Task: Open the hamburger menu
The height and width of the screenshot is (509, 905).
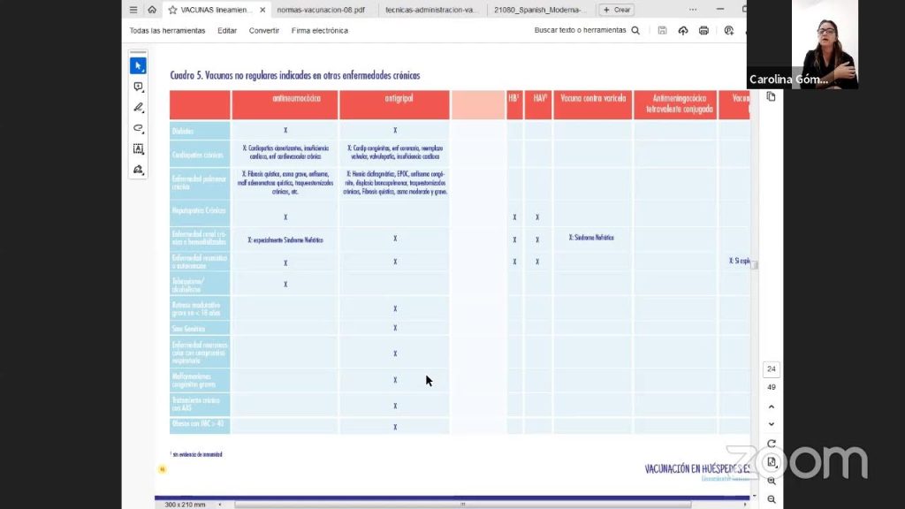Action: [133, 10]
